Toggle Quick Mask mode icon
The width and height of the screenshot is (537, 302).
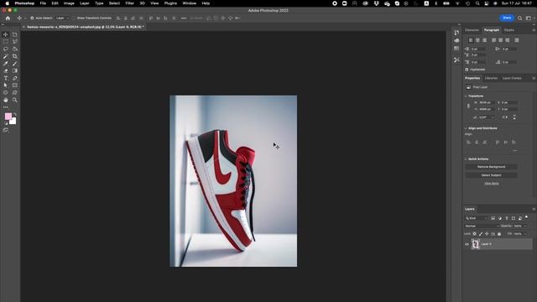tap(6, 130)
